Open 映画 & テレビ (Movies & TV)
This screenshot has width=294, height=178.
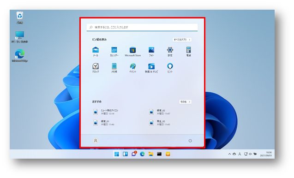(151, 68)
